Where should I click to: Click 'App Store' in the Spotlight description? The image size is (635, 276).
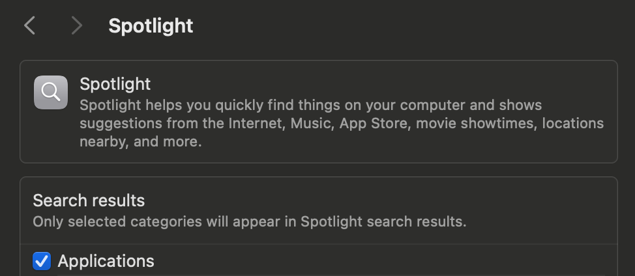[368, 123]
